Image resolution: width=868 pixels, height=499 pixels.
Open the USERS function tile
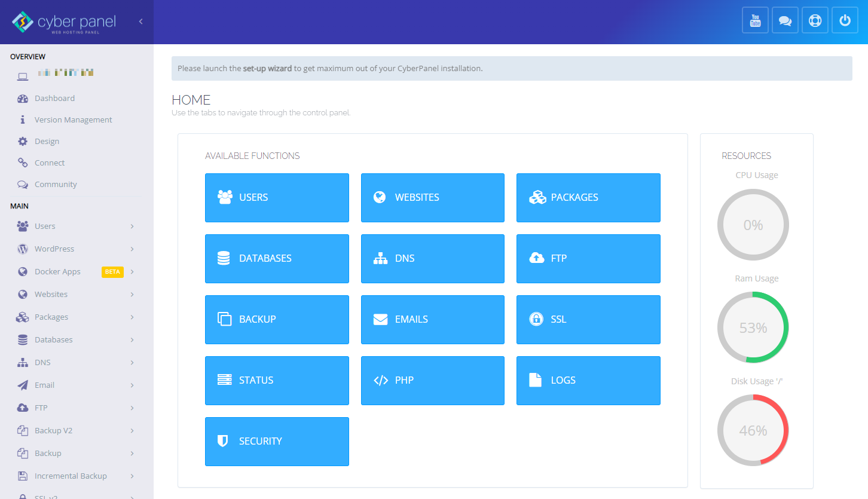(277, 198)
